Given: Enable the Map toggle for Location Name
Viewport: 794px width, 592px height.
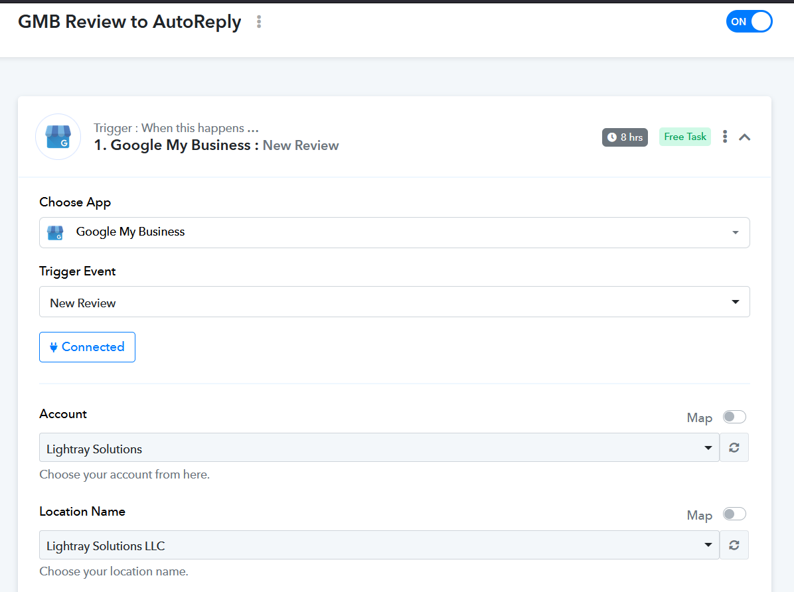Looking at the screenshot, I should coord(734,514).
